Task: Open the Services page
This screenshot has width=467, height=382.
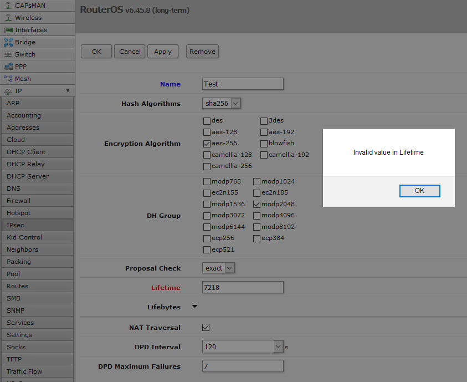Action: (x=37, y=323)
